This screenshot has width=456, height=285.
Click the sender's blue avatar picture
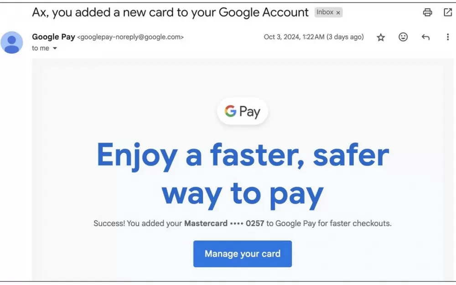pyautogui.click(x=12, y=42)
